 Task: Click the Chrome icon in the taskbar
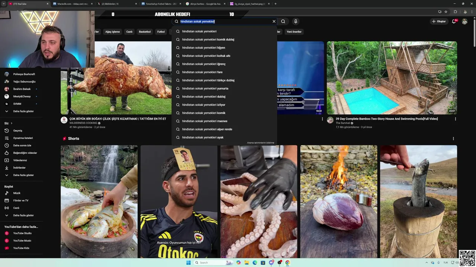point(287,263)
